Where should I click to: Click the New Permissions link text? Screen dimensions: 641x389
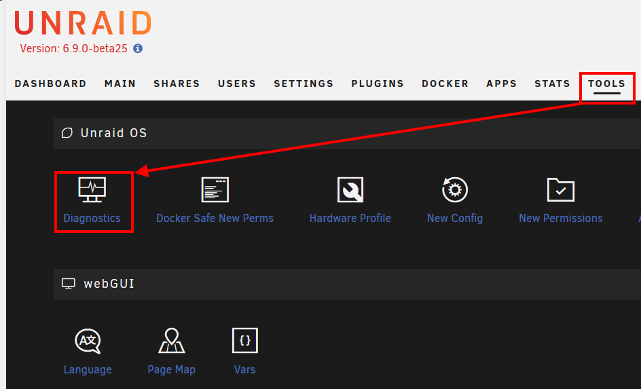coord(561,218)
